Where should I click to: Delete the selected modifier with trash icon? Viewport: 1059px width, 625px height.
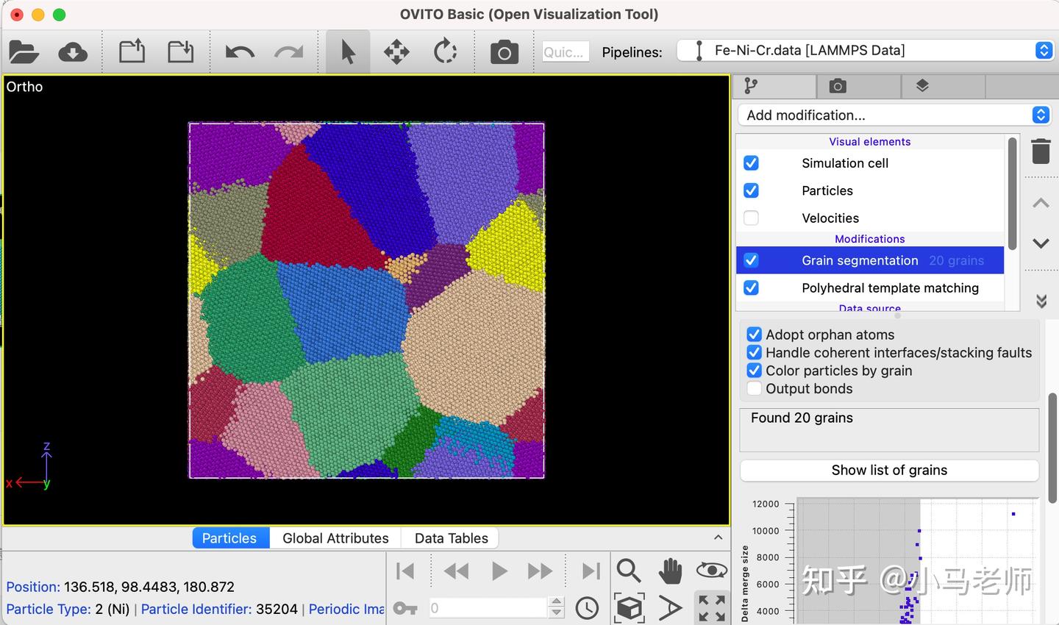(x=1041, y=151)
